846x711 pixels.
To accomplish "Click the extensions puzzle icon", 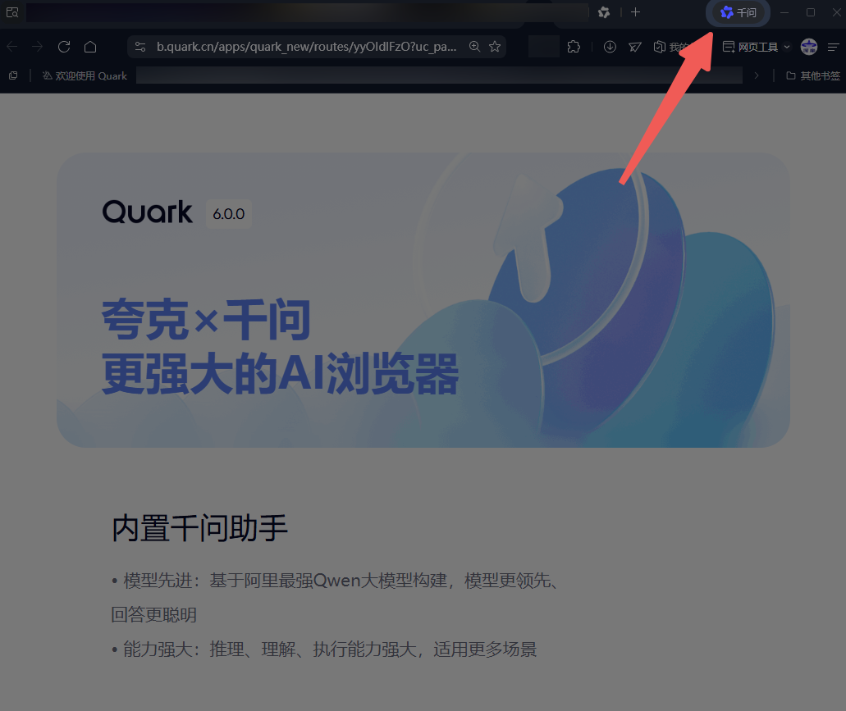I will pos(574,47).
